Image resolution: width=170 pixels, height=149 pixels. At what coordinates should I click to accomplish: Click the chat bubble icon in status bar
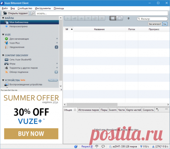point(103,146)
